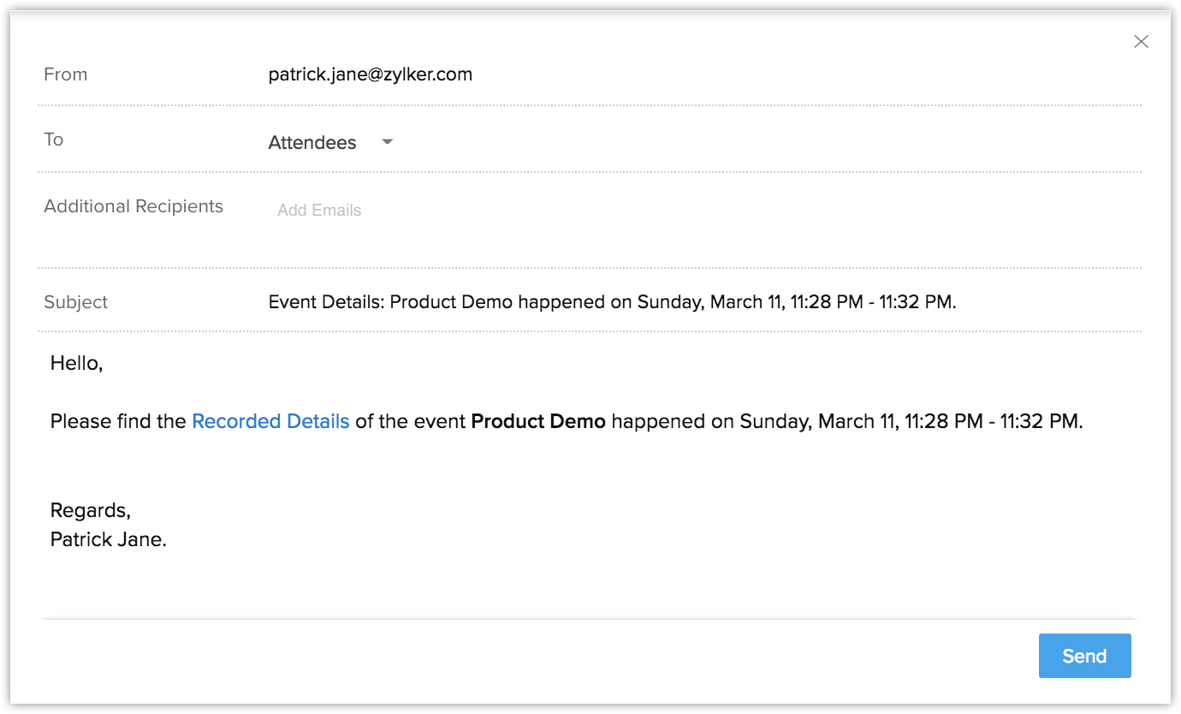Click the Additional Recipients label
This screenshot has height=714, width=1181.
(134, 206)
